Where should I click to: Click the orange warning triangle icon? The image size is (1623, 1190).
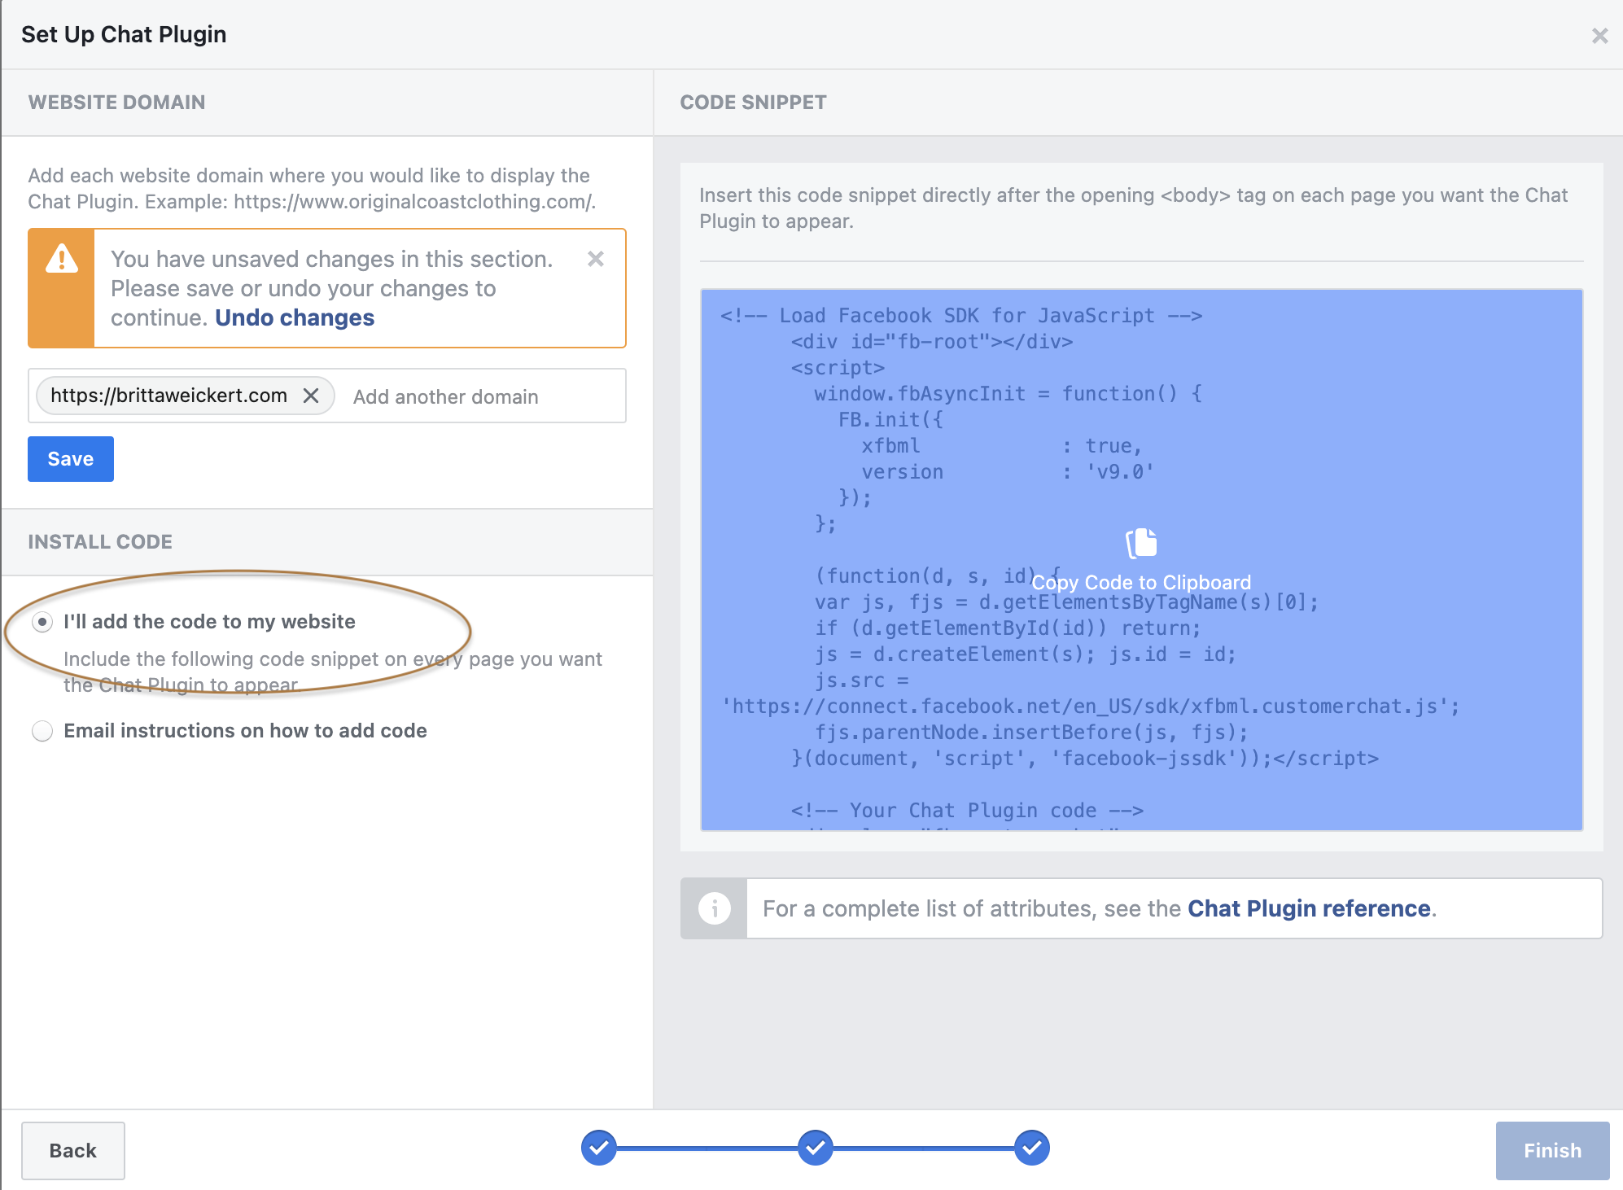click(62, 260)
